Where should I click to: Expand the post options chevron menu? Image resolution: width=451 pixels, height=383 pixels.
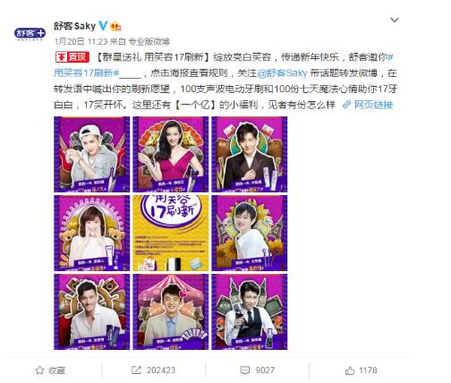(395, 20)
